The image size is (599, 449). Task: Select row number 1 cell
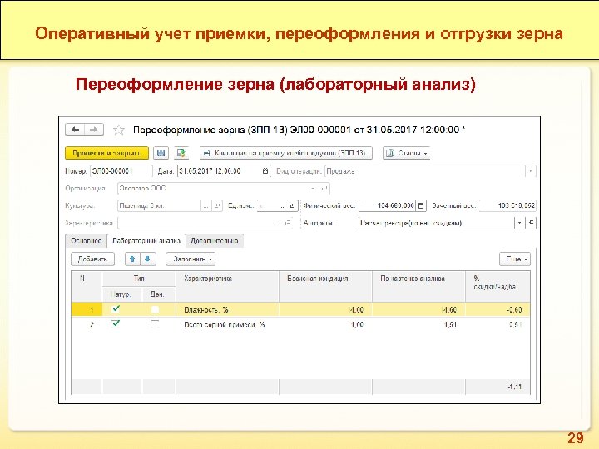tap(87, 309)
